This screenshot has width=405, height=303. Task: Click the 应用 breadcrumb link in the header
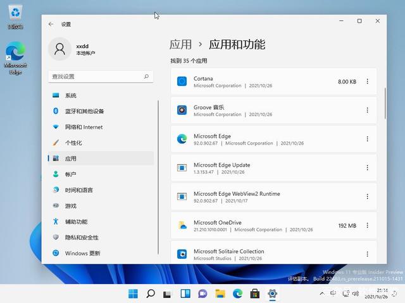[180, 44]
